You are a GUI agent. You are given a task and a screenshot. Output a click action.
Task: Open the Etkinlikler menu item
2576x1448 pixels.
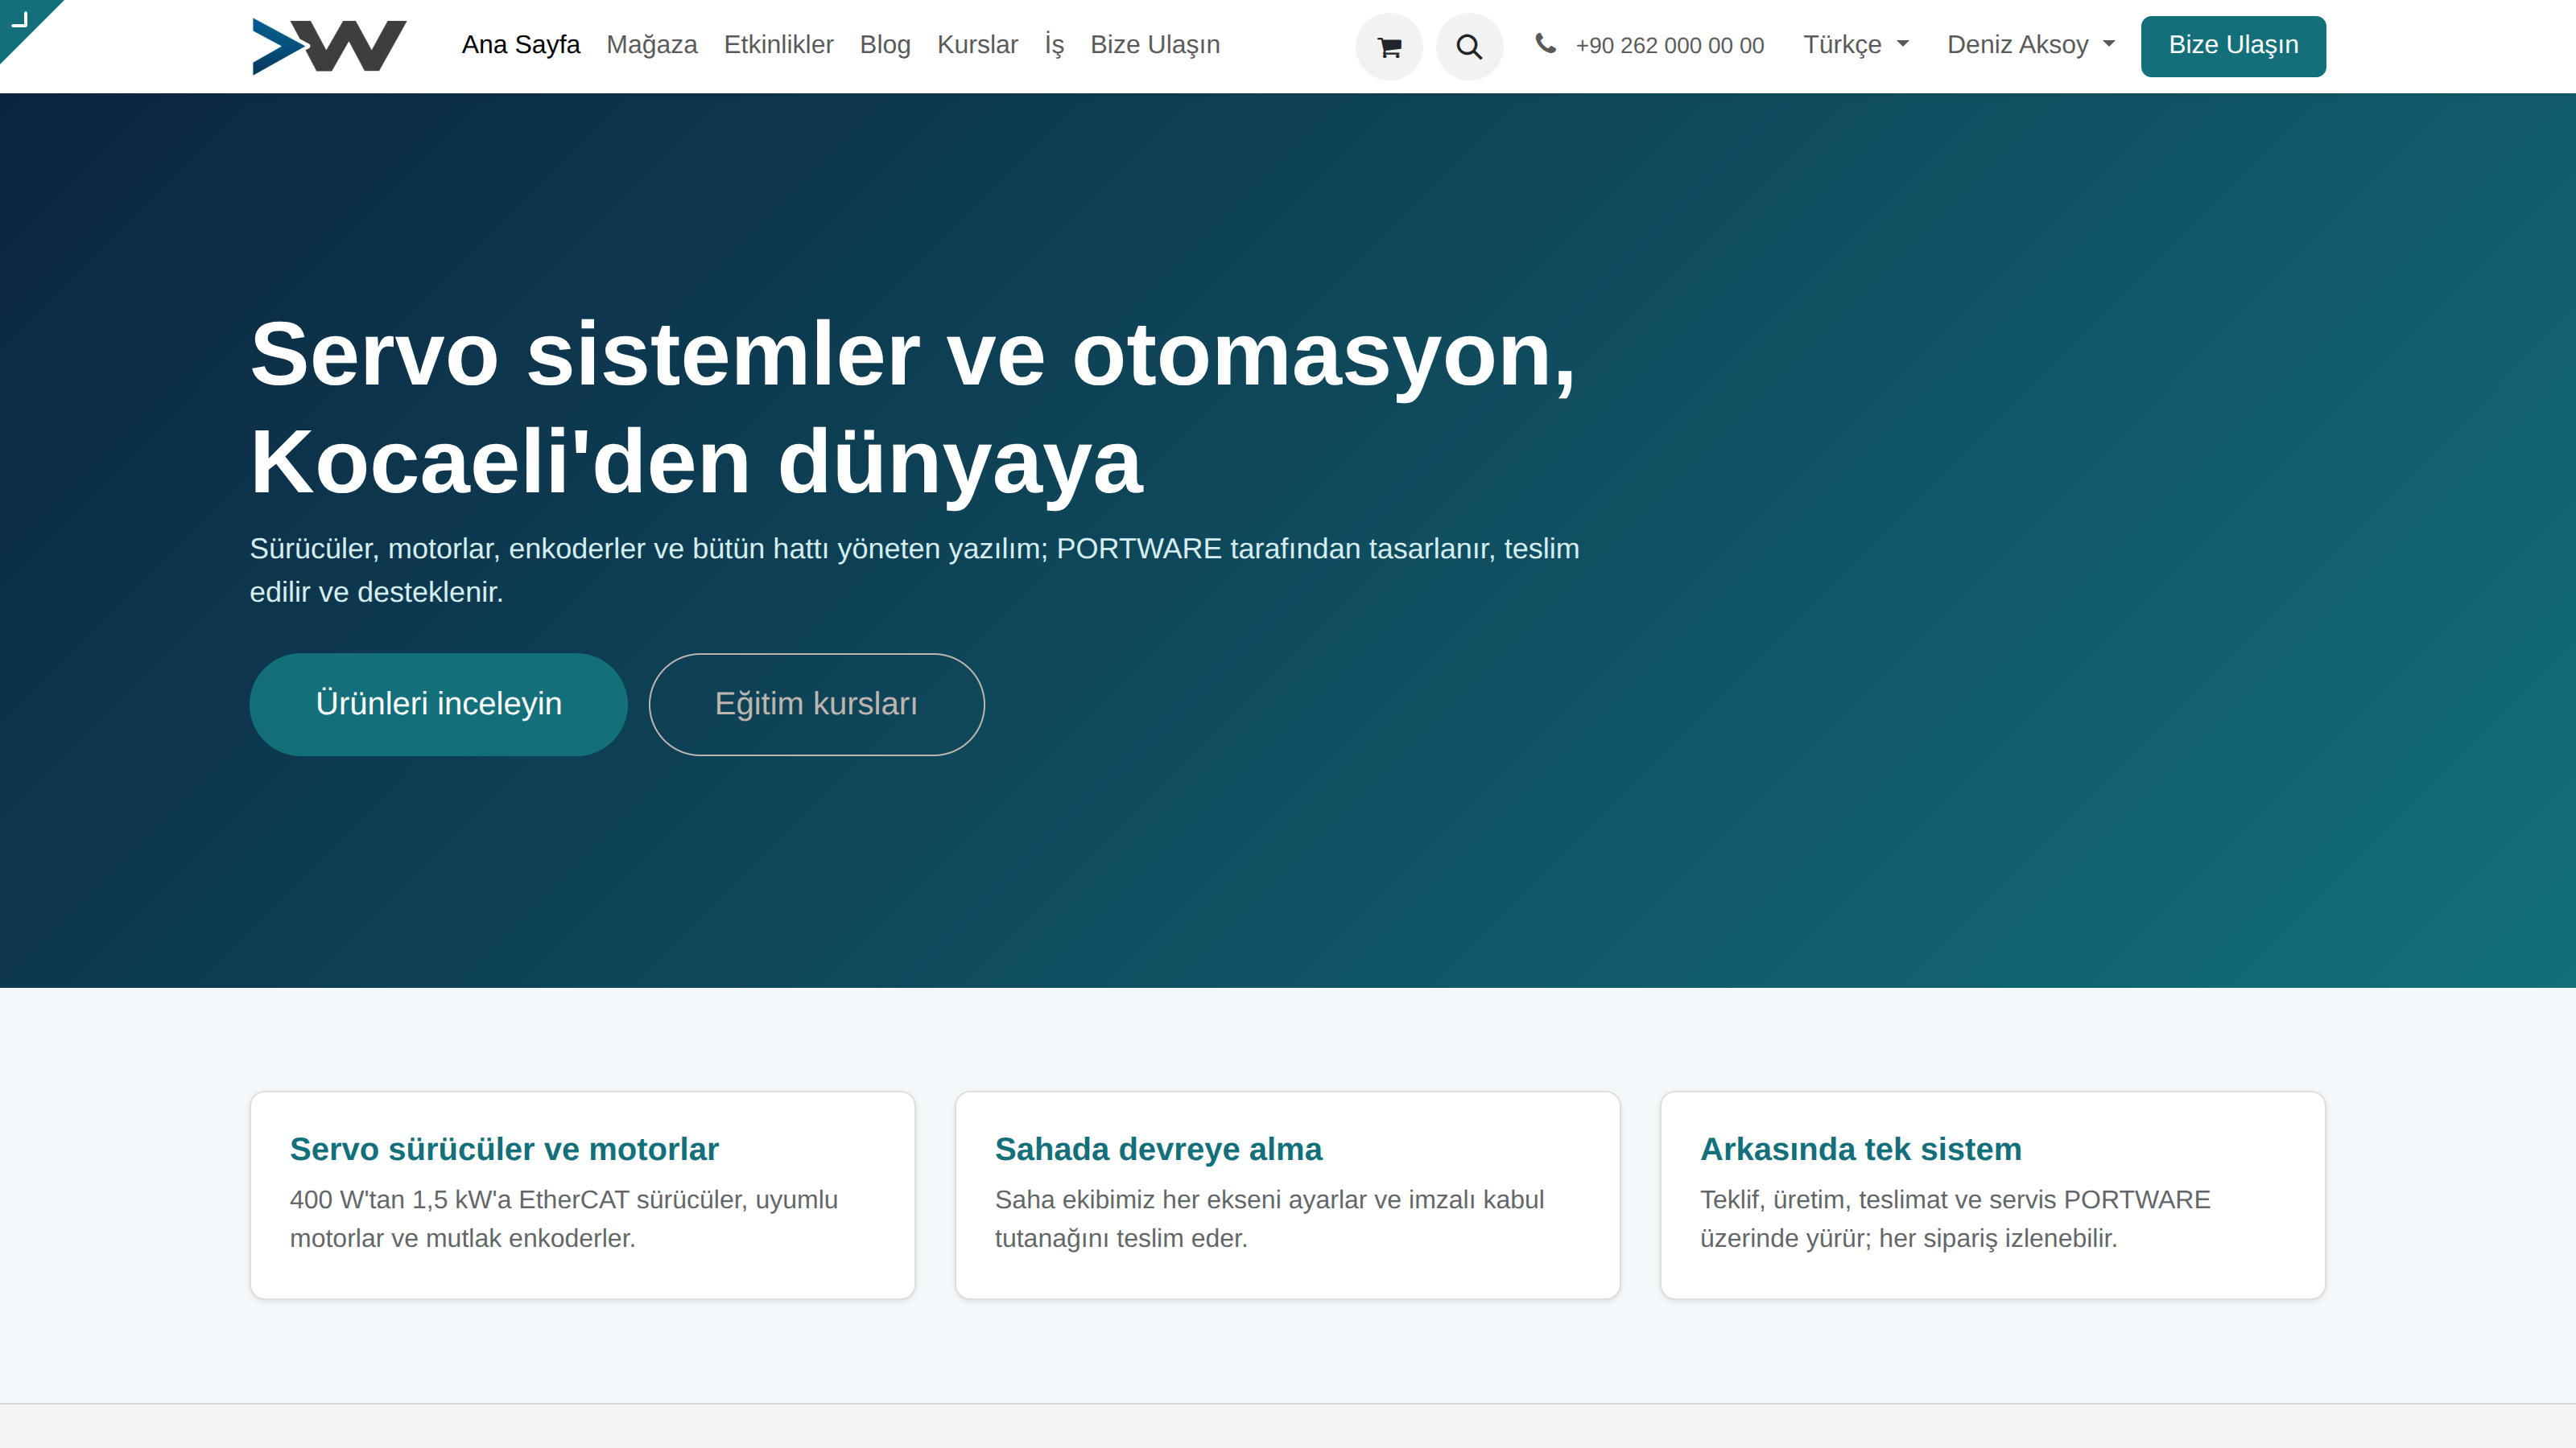coord(778,45)
